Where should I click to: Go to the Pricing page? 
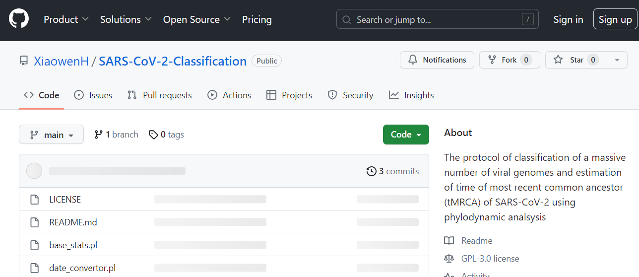coord(257,19)
